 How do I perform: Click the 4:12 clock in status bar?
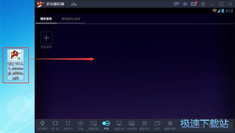229,11
